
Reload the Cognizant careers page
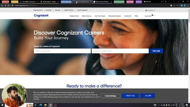[x=9, y=5]
